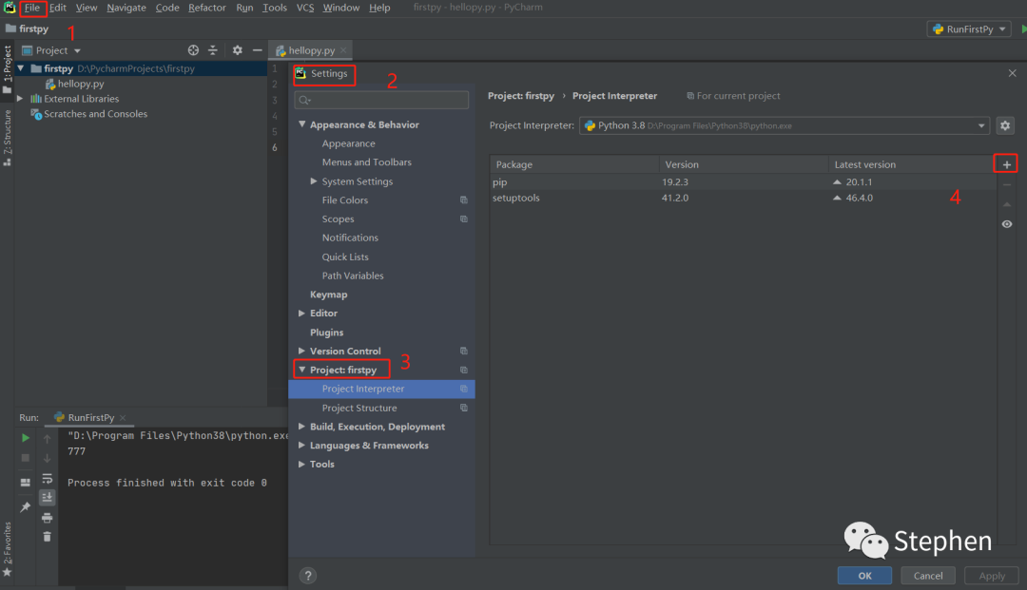Click the trash clear output icon
This screenshot has height=590, width=1027.
48,537
